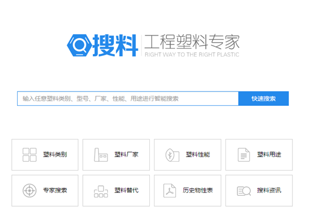Click the PDF icon for 历史物性表

[172, 190]
